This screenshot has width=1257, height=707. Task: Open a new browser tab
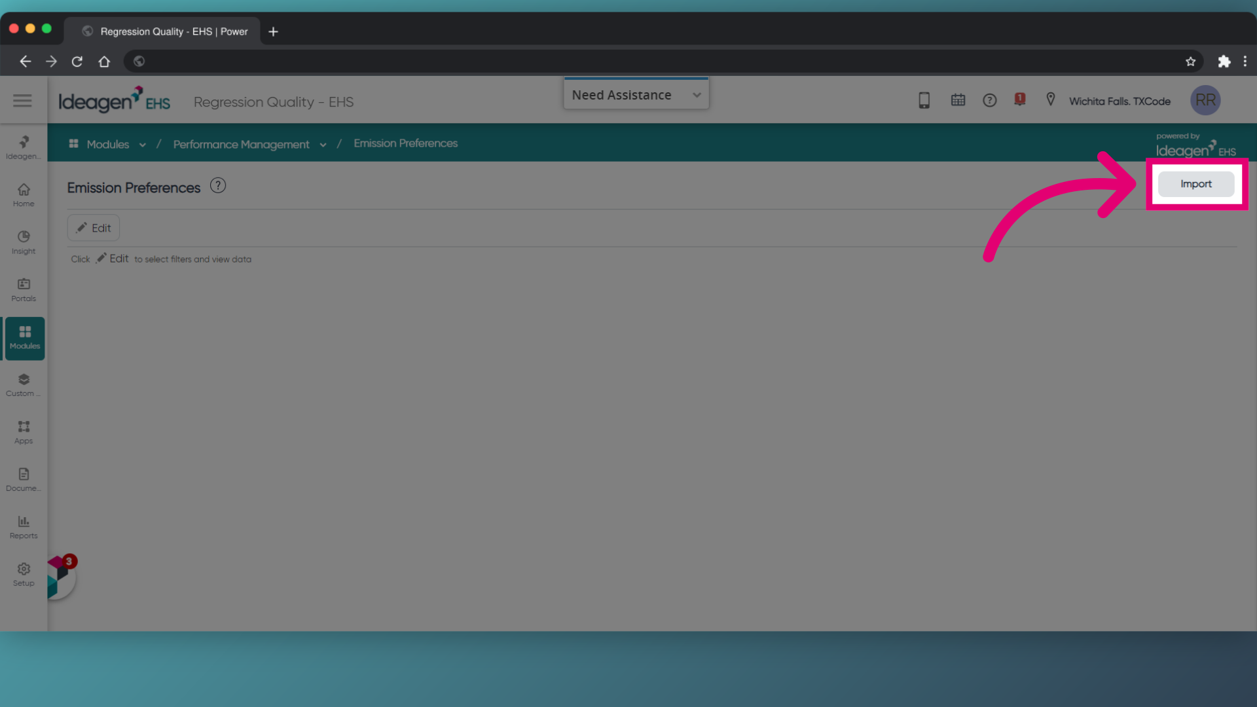[x=273, y=31]
